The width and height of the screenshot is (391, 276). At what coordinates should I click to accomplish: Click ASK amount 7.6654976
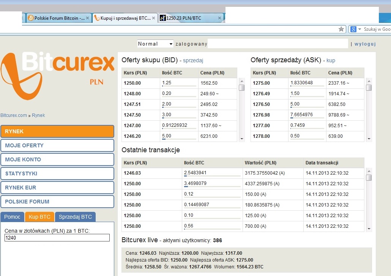[x=301, y=115]
